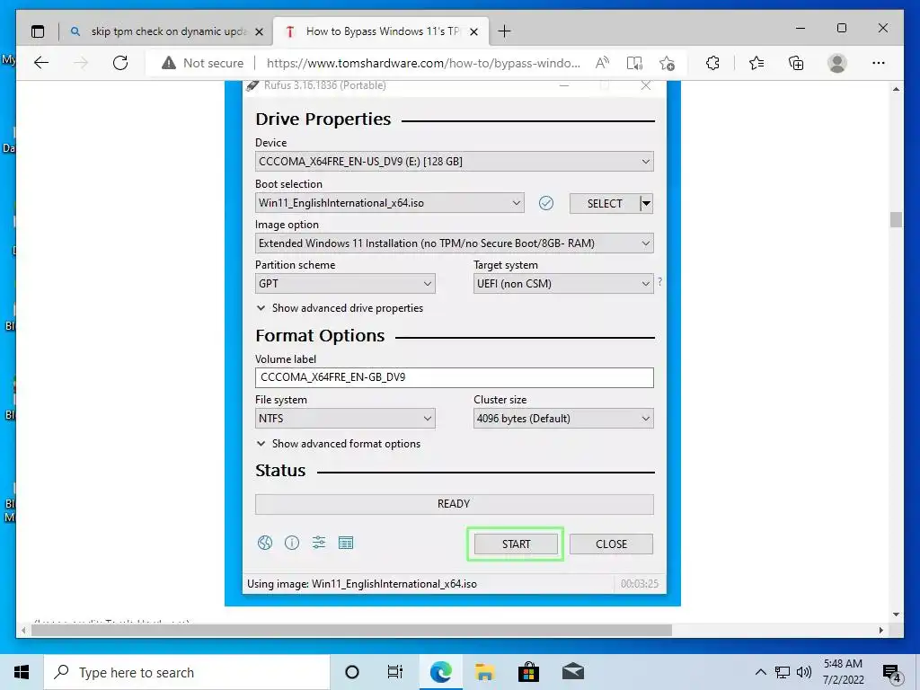The width and height of the screenshot is (920, 690).
Task: Click the scroll up arrow of page
Action: click(x=896, y=89)
